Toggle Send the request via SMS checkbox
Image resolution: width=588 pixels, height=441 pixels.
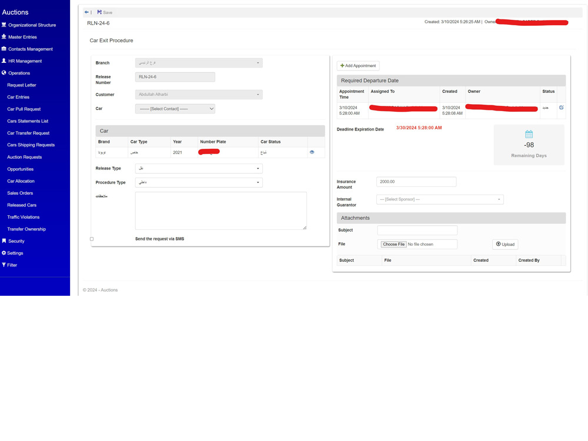[x=92, y=239]
